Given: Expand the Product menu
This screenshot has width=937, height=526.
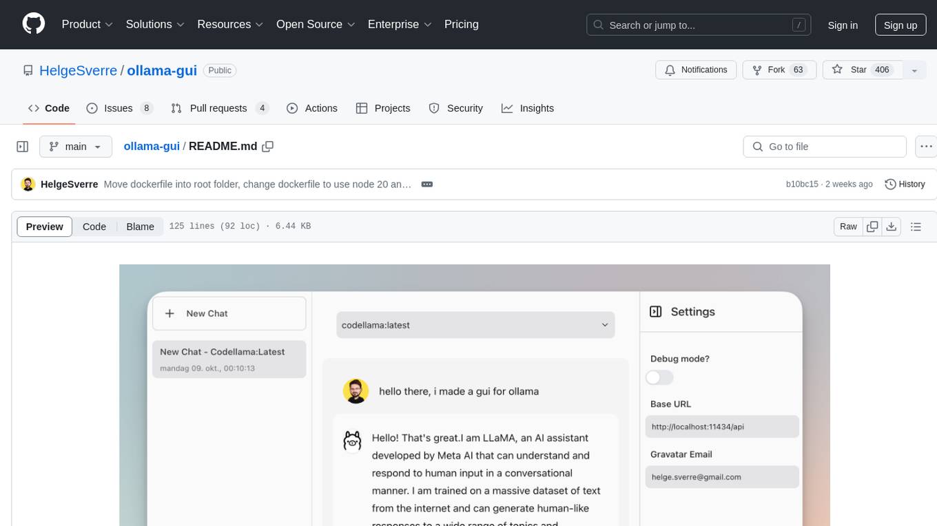Looking at the screenshot, I should click(x=87, y=24).
